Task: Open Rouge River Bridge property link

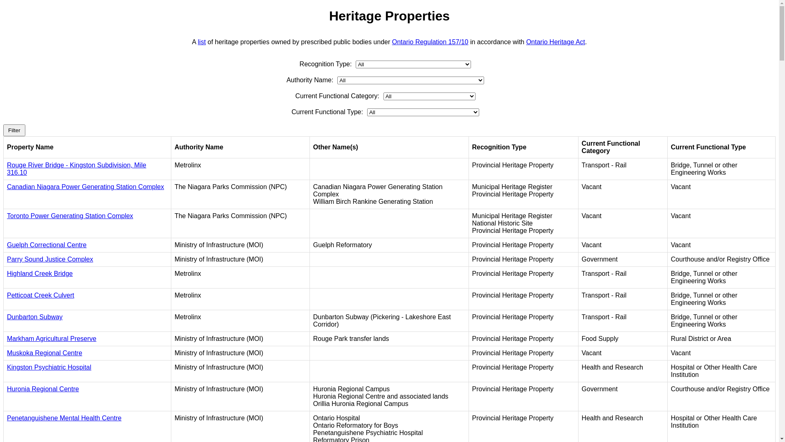Action: pyautogui.click(x=76, y=165)
